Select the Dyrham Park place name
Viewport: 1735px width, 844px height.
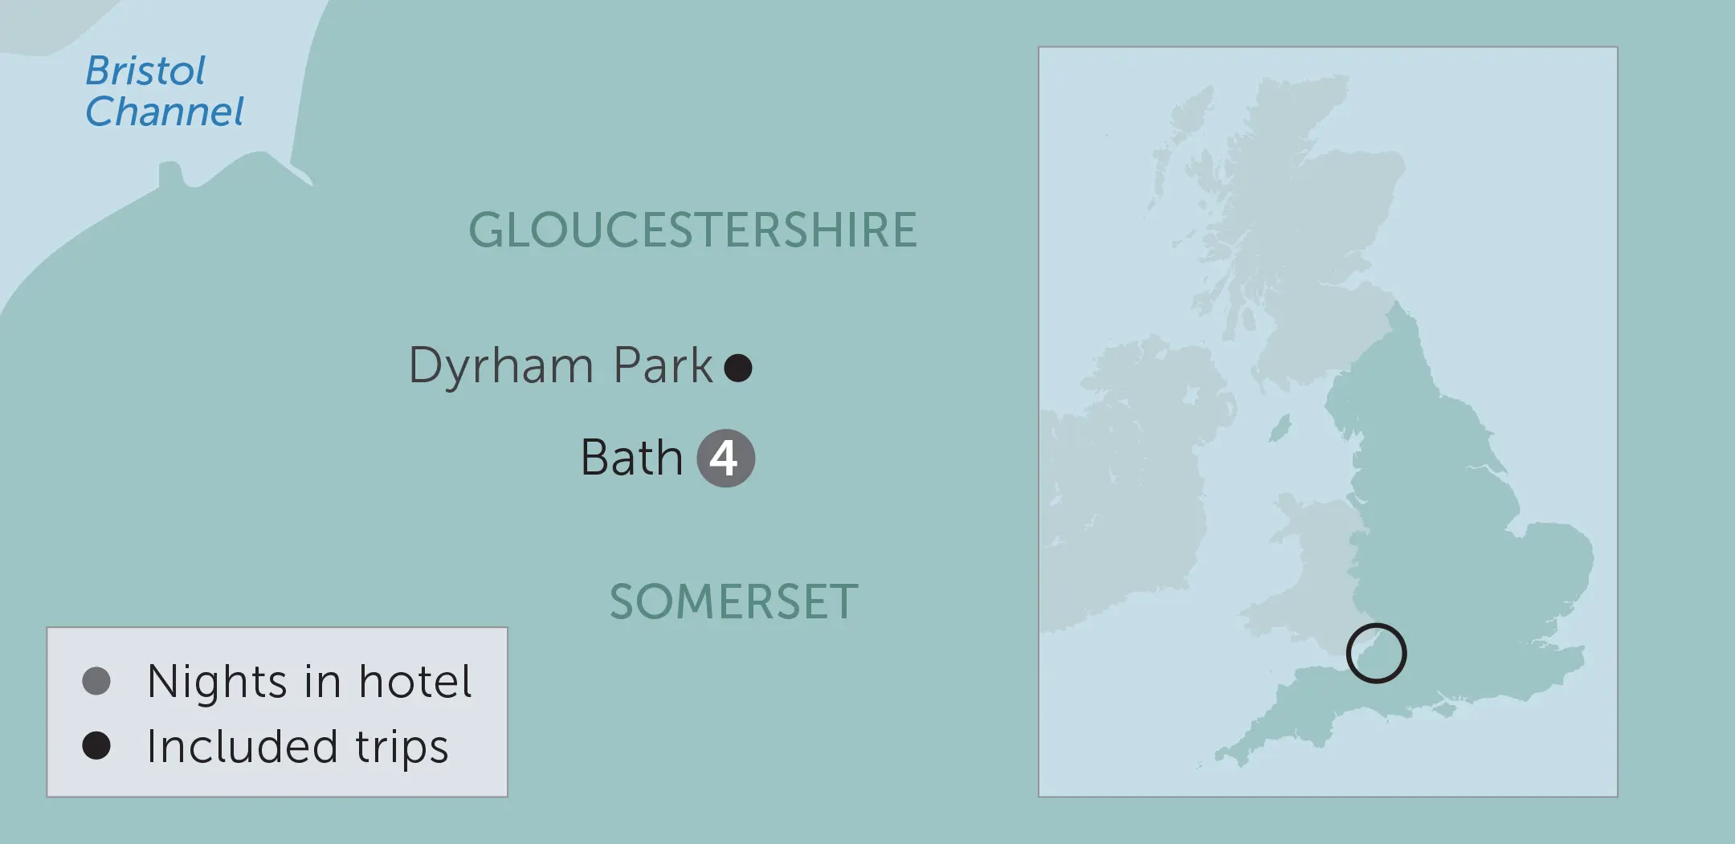click(561, 366)
